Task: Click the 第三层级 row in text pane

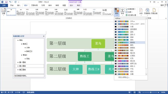Action: (x=29, y=70)
